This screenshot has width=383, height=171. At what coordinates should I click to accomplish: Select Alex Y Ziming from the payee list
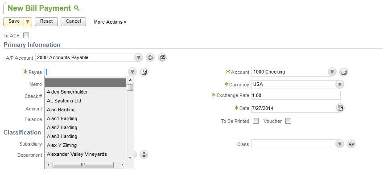(x=86, y=145)
